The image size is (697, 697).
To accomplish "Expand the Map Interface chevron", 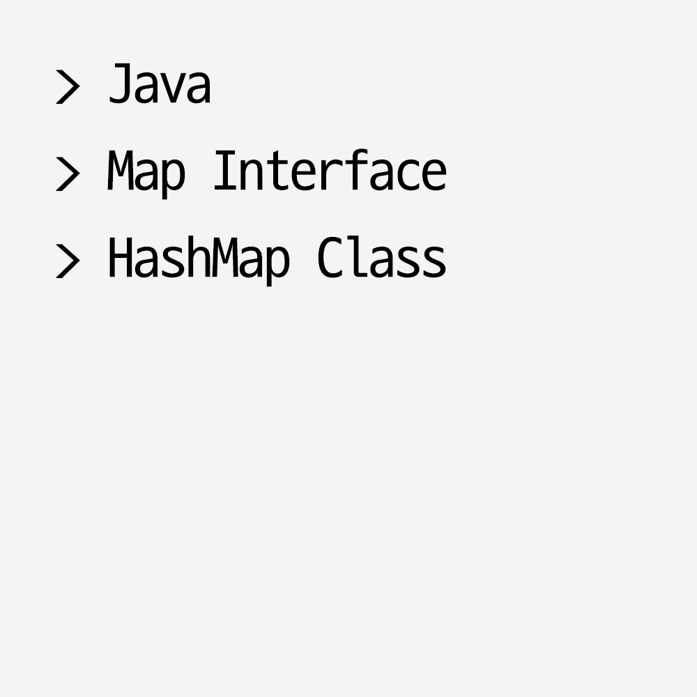I will (68, 174).
